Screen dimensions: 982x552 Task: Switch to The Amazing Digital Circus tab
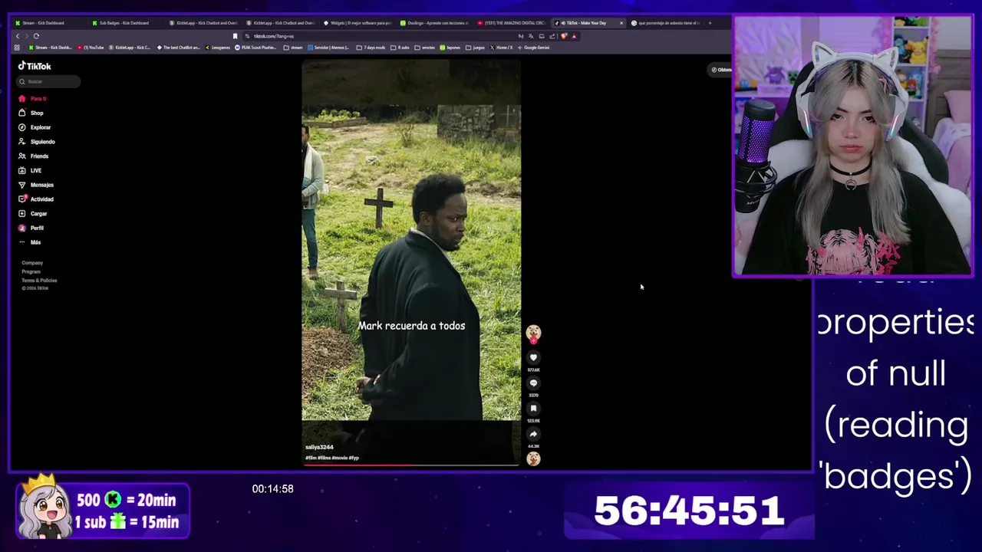coord(510,23)
